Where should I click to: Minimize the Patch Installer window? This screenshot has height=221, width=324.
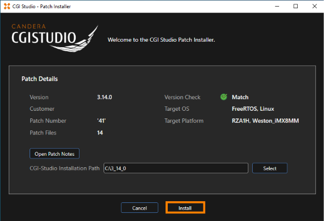tap(277, 7)
